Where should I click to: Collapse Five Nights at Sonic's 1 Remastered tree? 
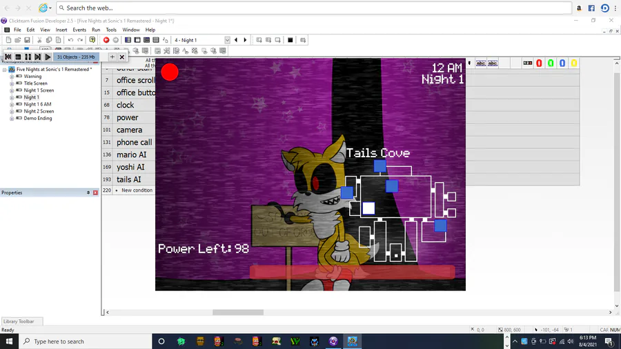pyautogui.click(x=5, y=70)
